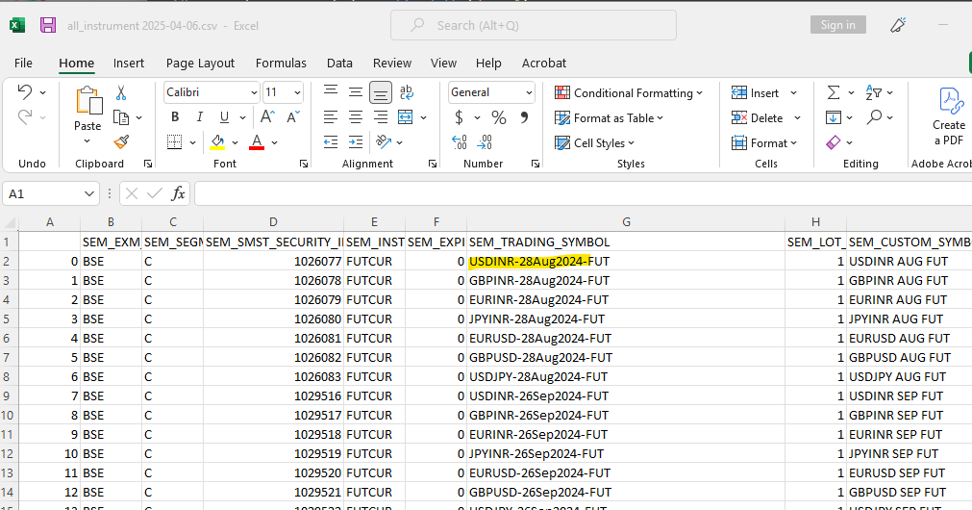Image resolution: width=972 pixels, height=510 pixels.
Task: Click the Paste clipboard icon
Action: coord(88,100)
